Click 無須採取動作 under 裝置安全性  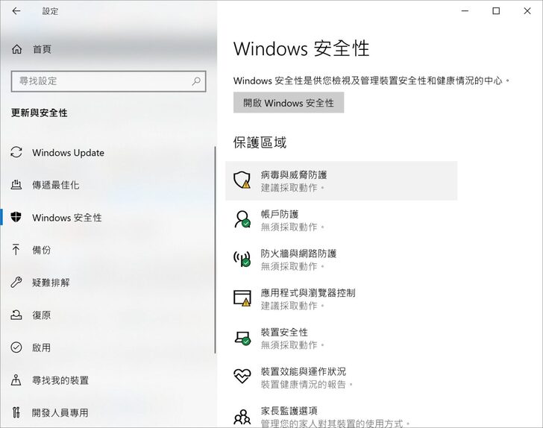pos(292,345)
